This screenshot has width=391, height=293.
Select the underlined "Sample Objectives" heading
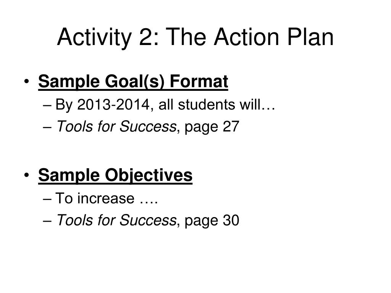(115, 175)
